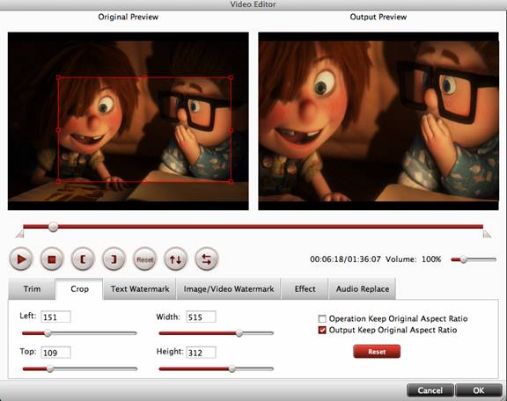Uncheck Output Keep Original Aspect Ratio

click(x=322, y=330)
